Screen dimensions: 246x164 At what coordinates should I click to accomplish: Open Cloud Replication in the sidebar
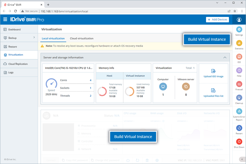19,64
